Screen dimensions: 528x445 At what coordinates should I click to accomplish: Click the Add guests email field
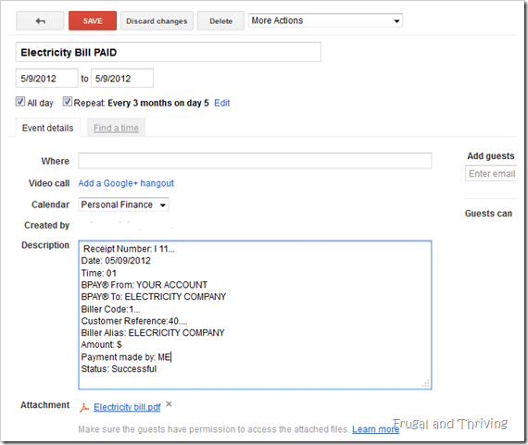491,174
